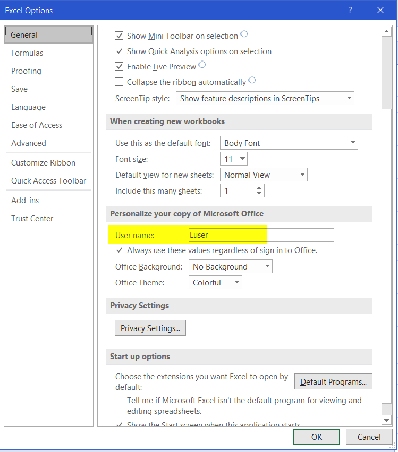Viewport: 398px width, 452px height.
Task: Open the Office Theme dropdown
Action: (215, 282)
